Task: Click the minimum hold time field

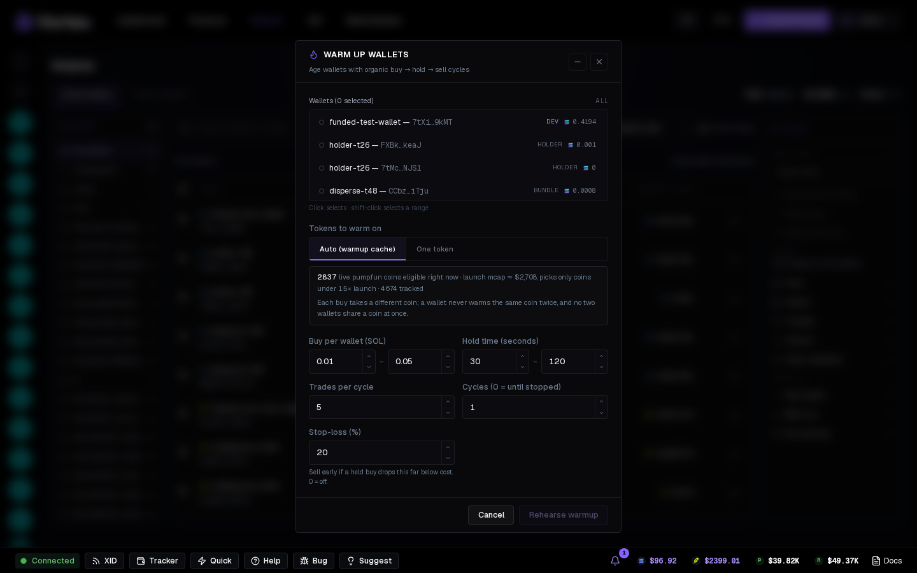Action: (489, 362)
